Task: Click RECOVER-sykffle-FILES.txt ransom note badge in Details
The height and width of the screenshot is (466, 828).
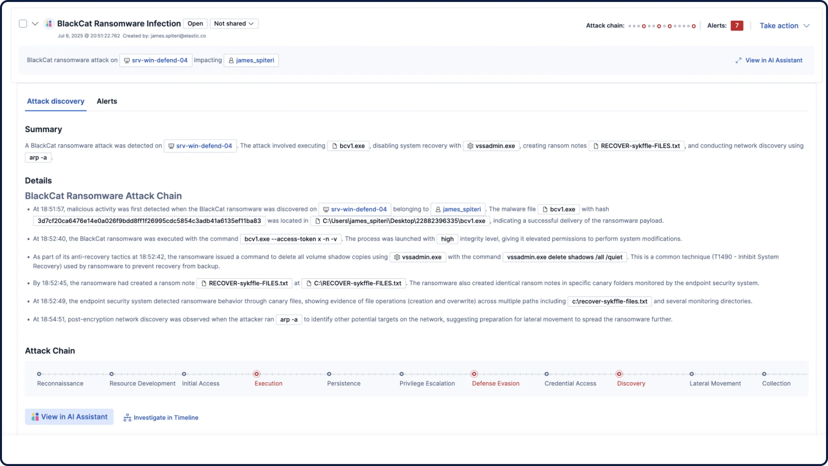Action: pyautogui.click(x=244, y=283)
